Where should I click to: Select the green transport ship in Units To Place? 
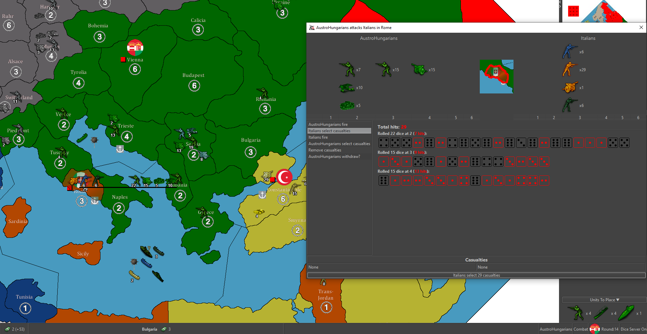click(x=601, y=313)
